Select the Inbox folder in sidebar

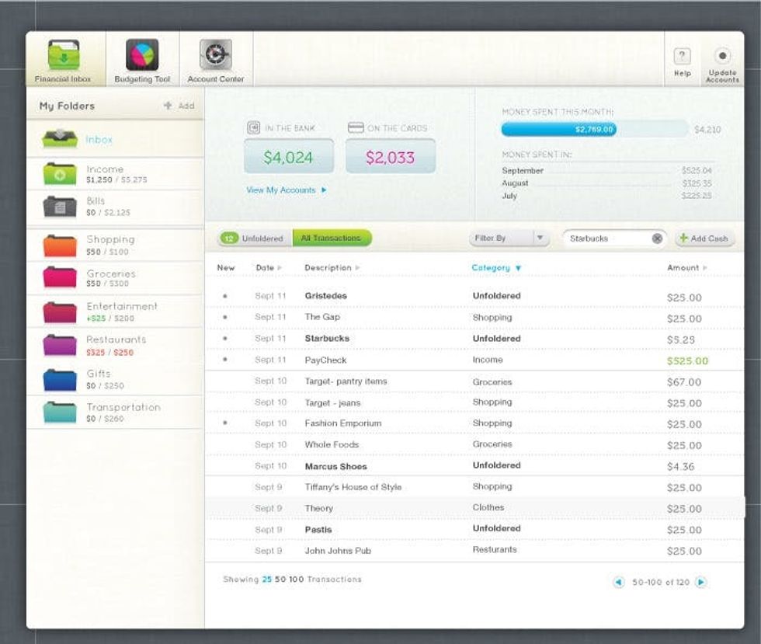pos(99,140)
